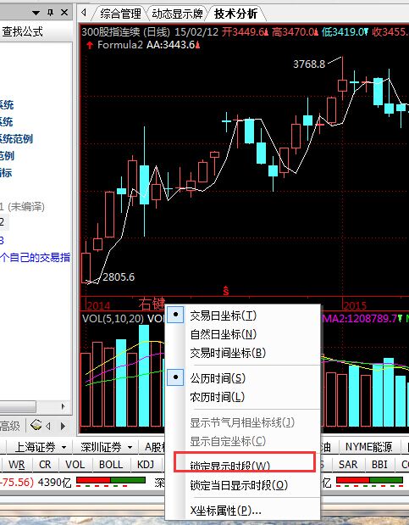The width and height of the screenshot is (409, 525).
Task: Select the BBI indicator tab
Action: pyautogui.click(x=379, y=465)
